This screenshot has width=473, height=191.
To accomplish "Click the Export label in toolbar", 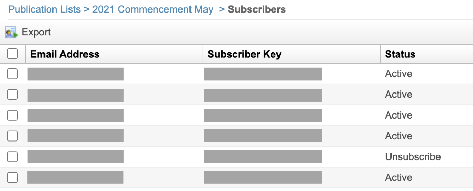I will tap(36, 32).
